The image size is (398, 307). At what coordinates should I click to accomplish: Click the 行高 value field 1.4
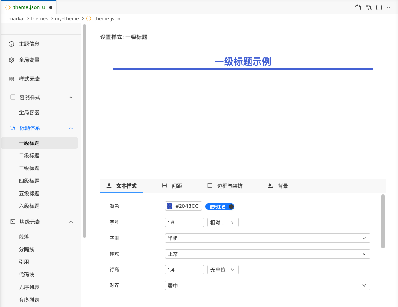(x=184, y=270)
